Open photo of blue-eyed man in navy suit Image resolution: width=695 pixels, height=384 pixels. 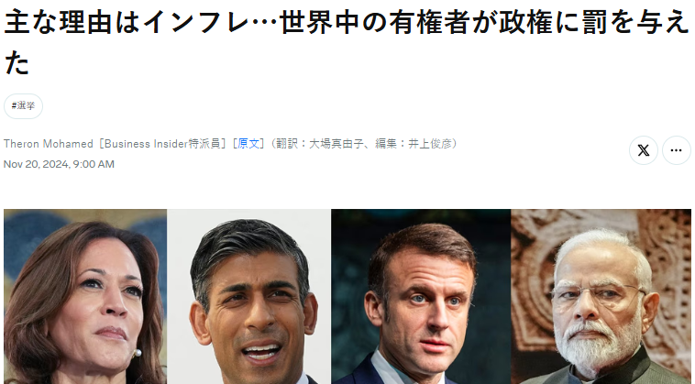tap(421, 296)
